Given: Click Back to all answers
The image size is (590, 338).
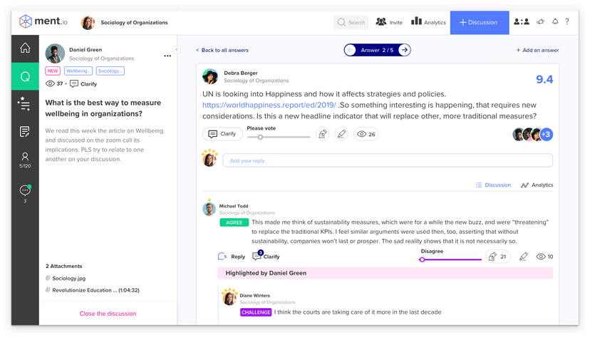Looking at the screenshot, I should pos(222,50).
